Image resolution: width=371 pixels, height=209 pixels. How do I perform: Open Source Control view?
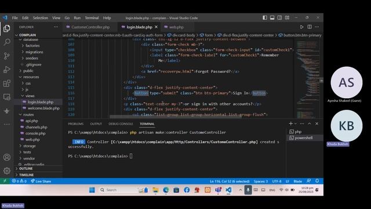[6, 56]
